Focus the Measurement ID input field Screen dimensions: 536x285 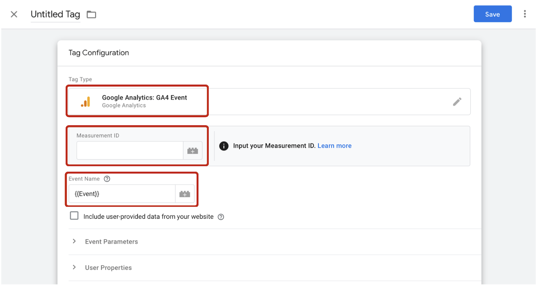(x=130, y=150)
